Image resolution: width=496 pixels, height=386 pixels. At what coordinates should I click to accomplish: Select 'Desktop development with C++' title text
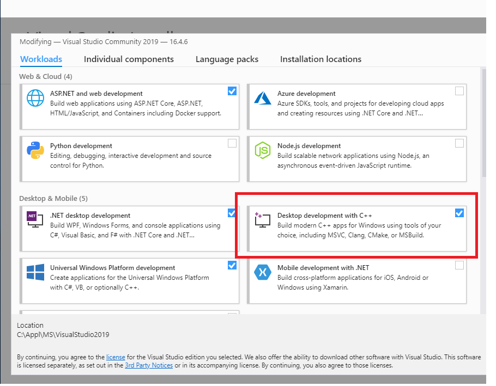(324, 216)
